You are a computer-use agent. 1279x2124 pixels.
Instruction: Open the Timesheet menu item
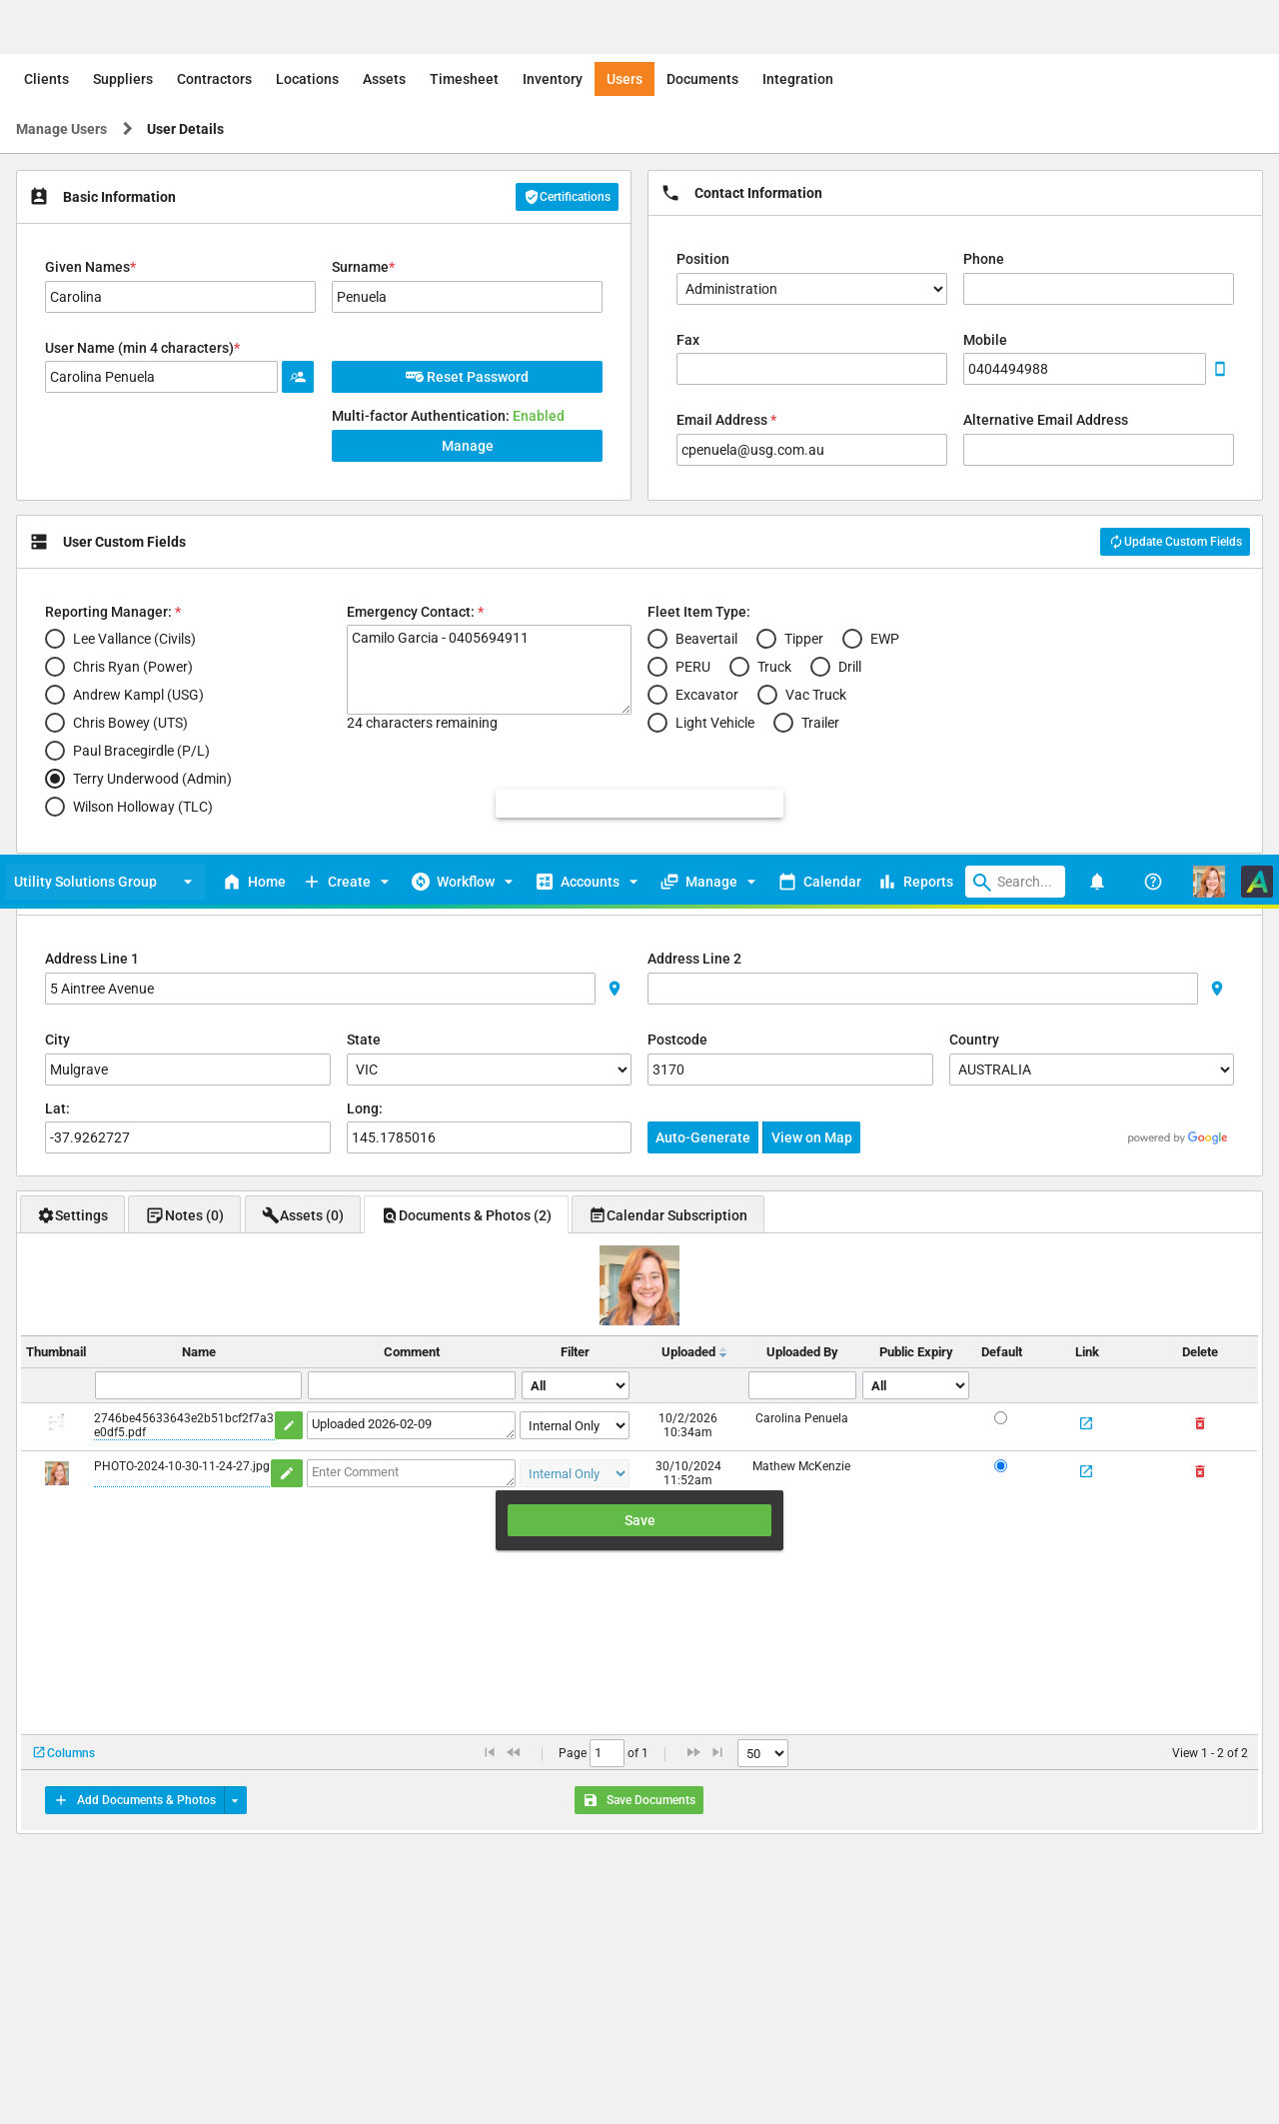[464, 79]
